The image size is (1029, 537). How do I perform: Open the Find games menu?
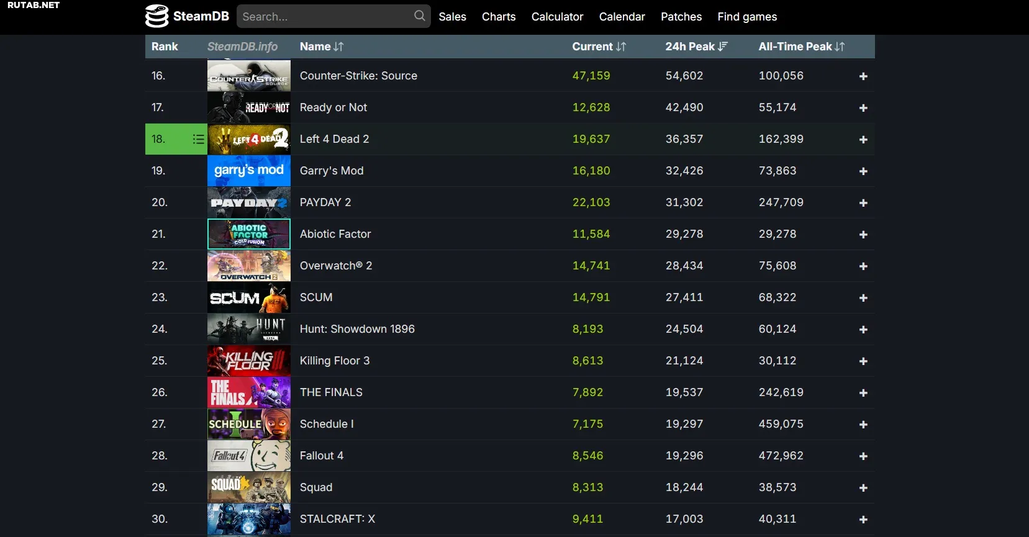(747, 17)
